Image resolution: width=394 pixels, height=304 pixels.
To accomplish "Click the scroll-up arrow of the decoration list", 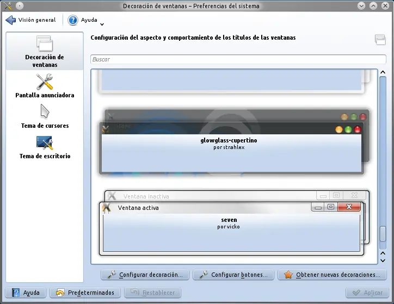I will 383,72.
